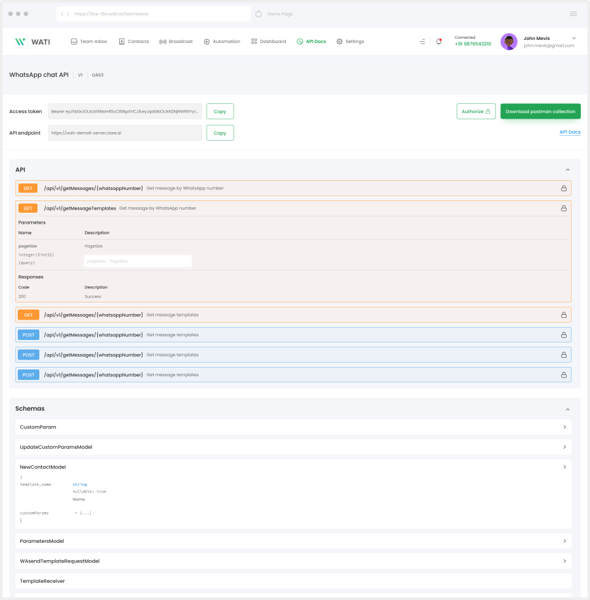The width and height of the screenshot is (590, 600).
Task: Click the 'template_name' property name
Action: pyautogui.click(x=36, y=484)
